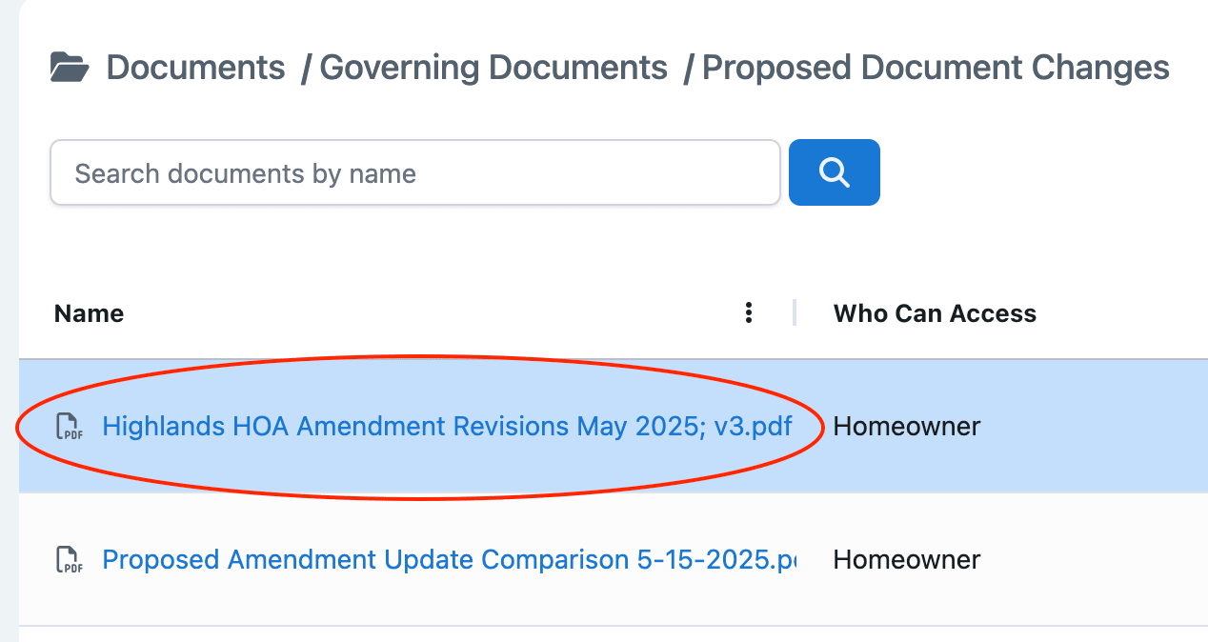Sort by the Name column header

(x=90, y=313)
